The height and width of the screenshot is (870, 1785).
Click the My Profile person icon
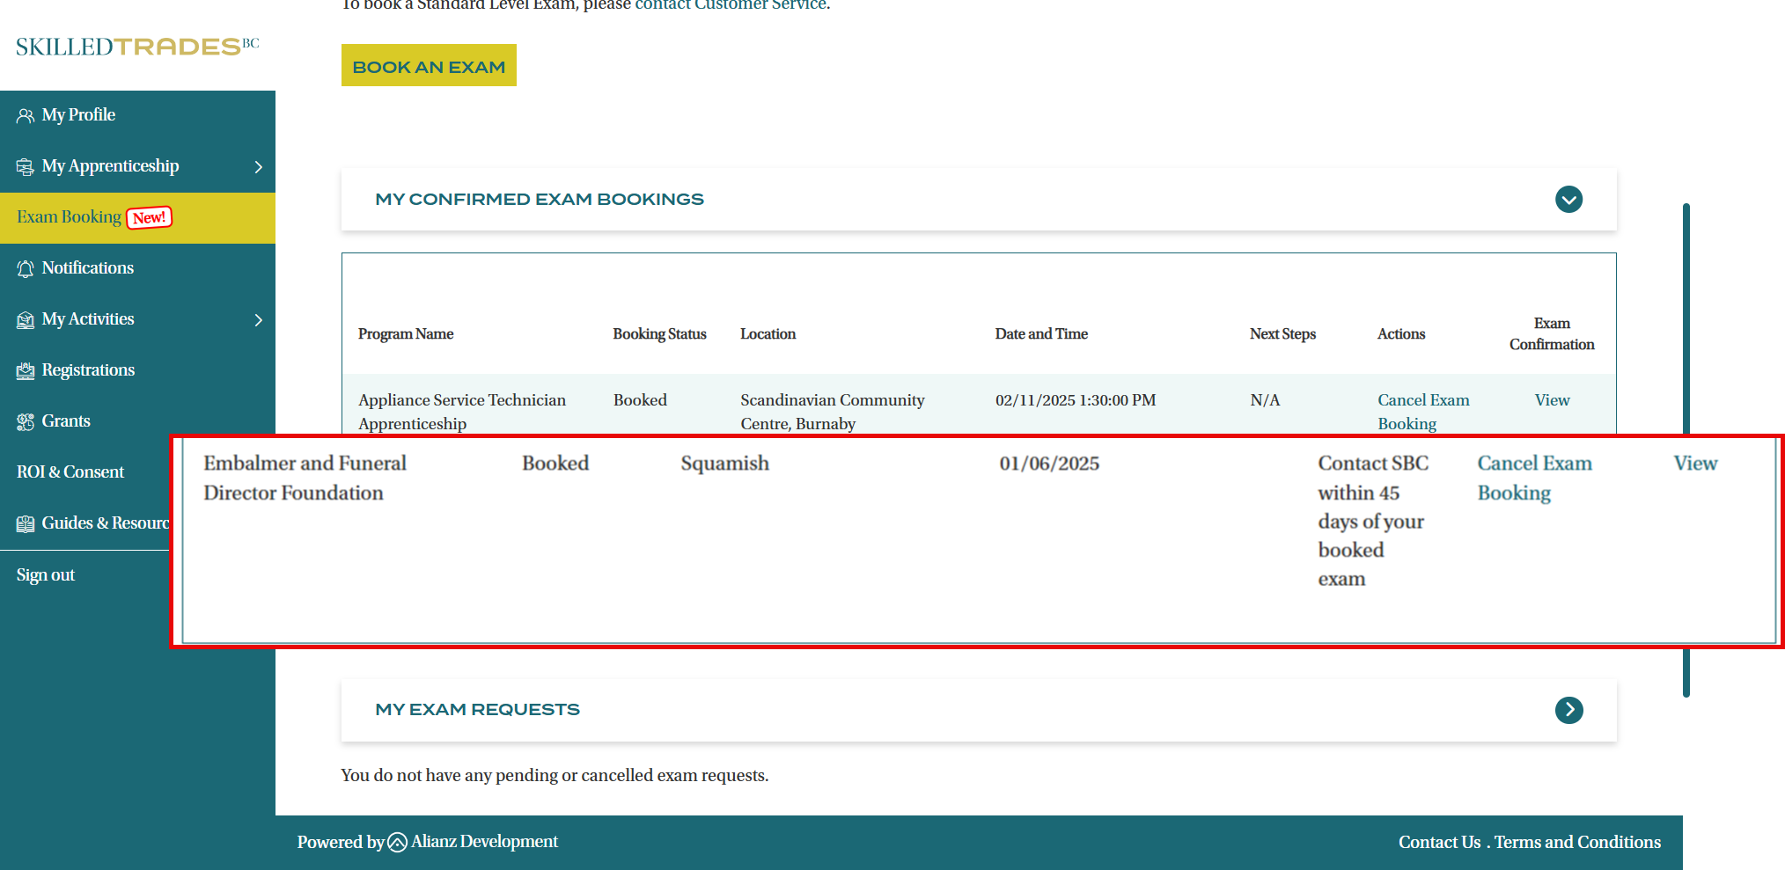pos(25,116)
